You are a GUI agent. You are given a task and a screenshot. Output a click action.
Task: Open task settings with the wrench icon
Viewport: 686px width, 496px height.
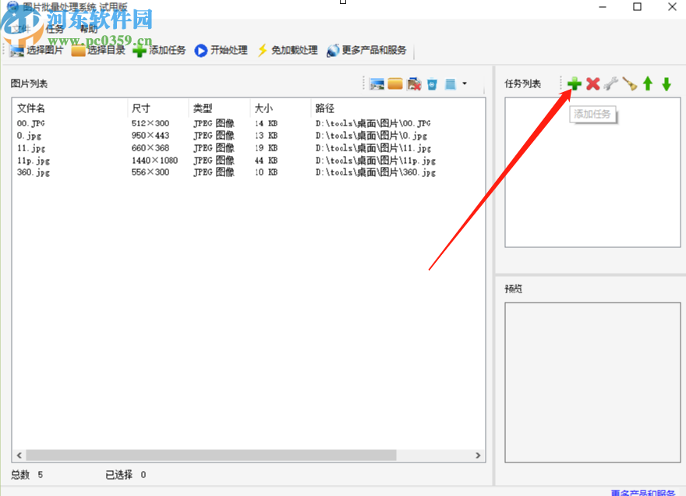(610, 83)
